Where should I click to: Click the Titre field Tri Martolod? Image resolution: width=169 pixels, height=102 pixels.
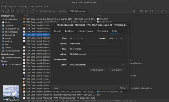click(97, 49)
